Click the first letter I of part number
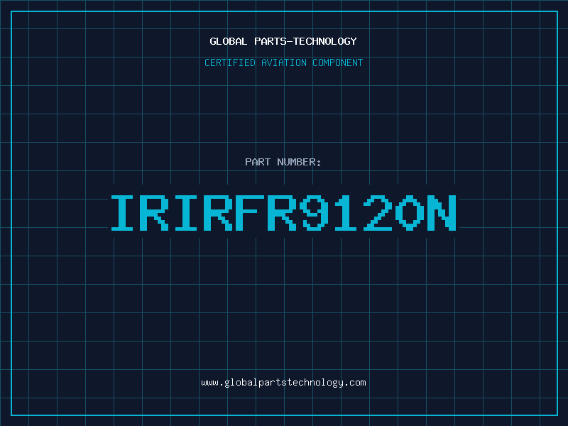568x426 pixels. (122, 213)
